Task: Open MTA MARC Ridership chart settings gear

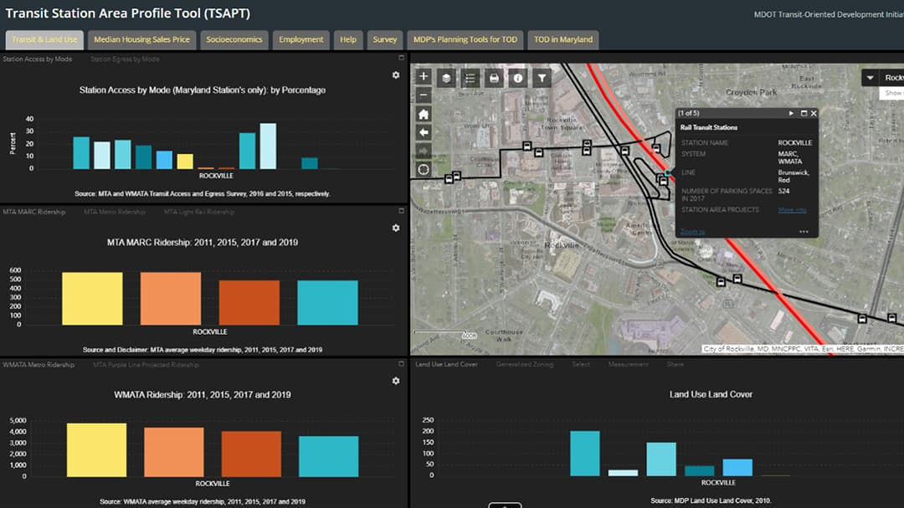Action: 395,227
